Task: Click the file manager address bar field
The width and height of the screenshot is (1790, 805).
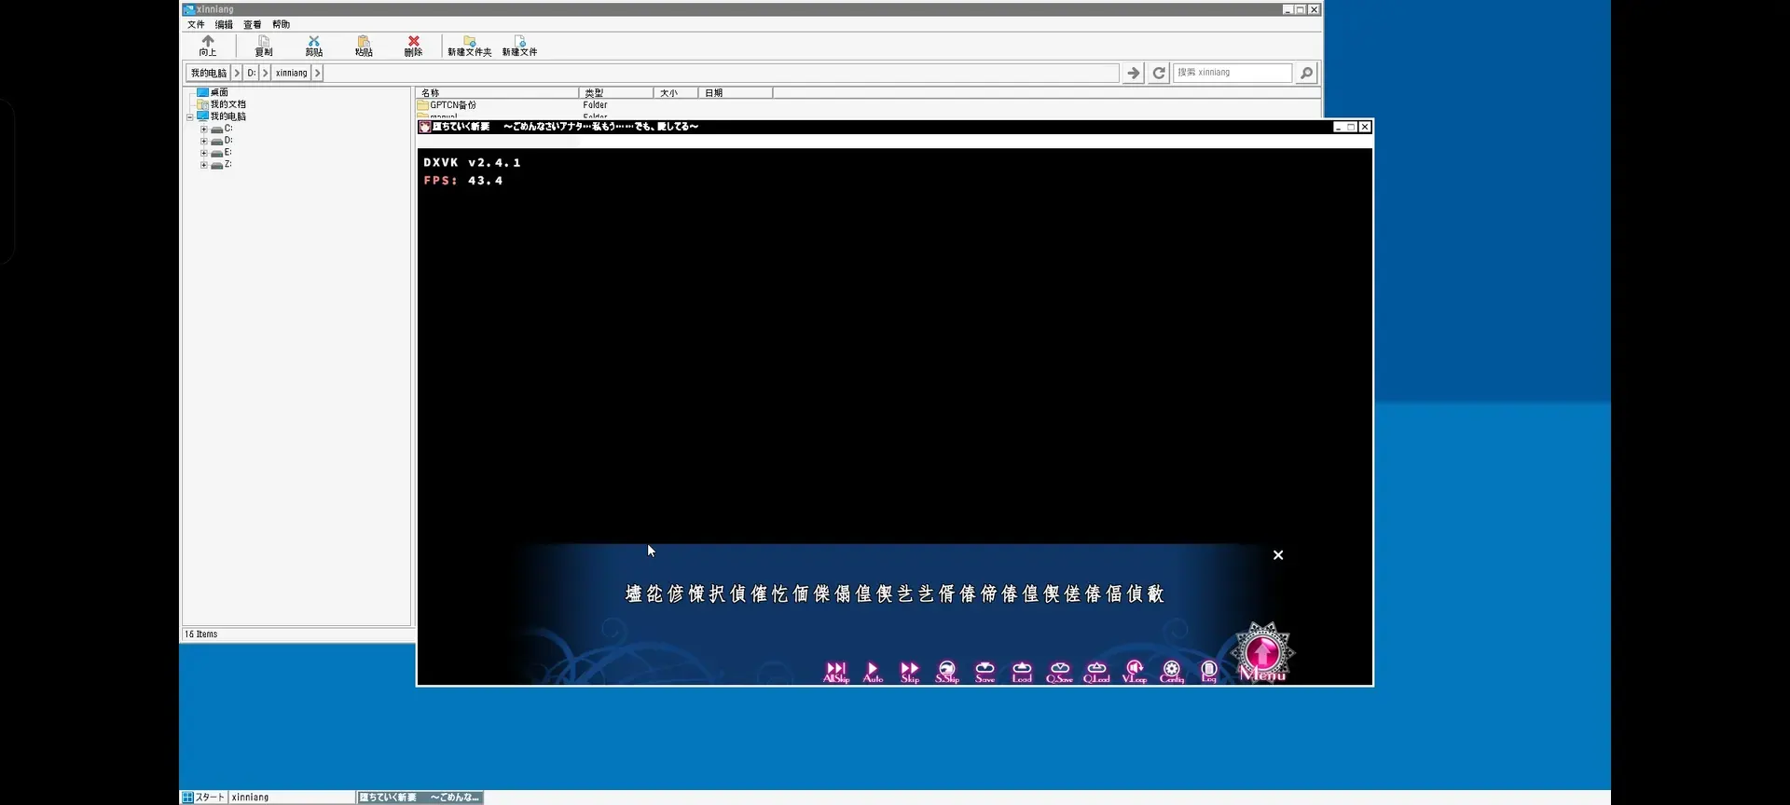Action: click(653, 73)
